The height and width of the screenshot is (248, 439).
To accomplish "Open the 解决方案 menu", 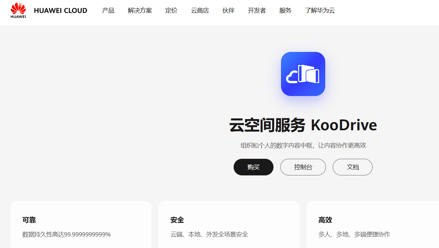I will [140, 11].
